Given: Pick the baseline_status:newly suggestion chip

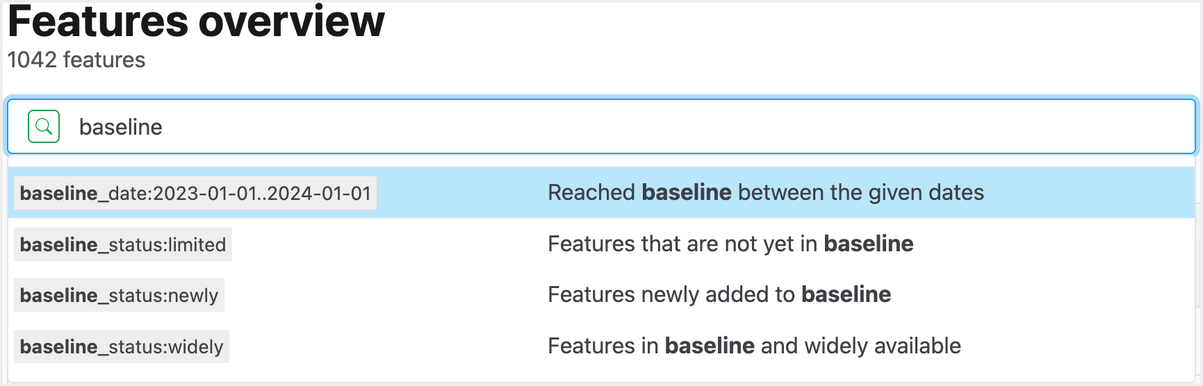Looking at the screenshot, I should 119,295.
